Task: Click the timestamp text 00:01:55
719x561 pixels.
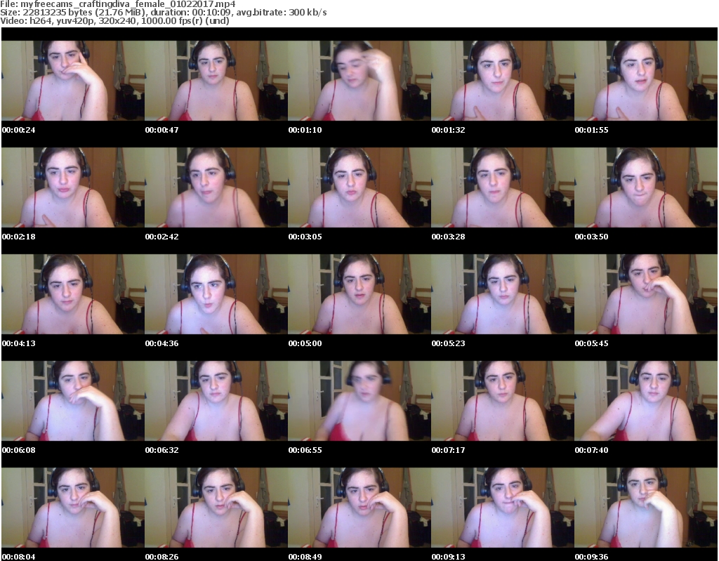Action: point(591,130)
